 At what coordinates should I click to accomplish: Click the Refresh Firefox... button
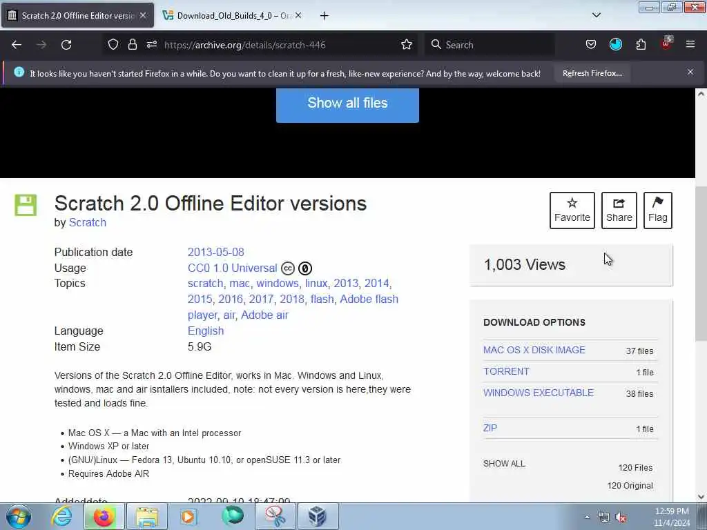(x=592, y=73)
